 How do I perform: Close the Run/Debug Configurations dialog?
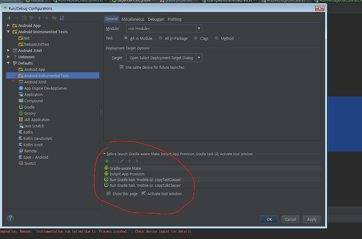[320, 9]
